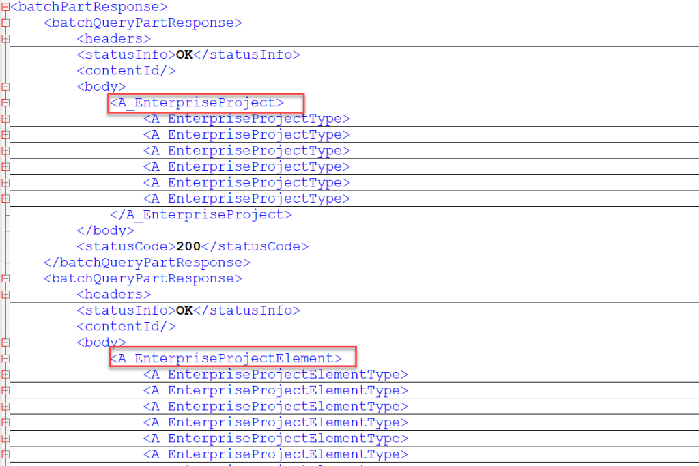Click the closing A_EnterpriseProject tag
The image size is (699, 466).
[201, 214]
